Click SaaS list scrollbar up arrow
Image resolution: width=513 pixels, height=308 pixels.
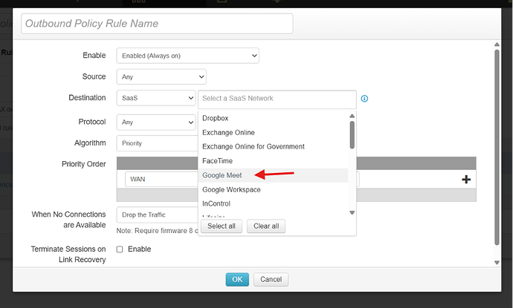click(352, 116)
